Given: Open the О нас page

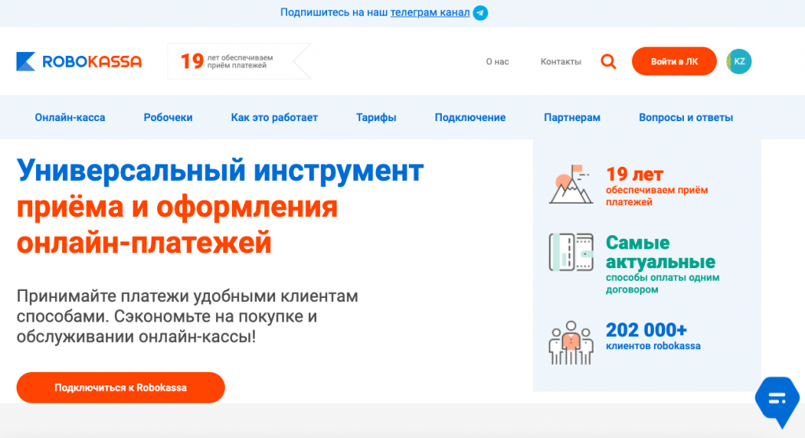Looking at the screenshot, I should coord(498,61).
